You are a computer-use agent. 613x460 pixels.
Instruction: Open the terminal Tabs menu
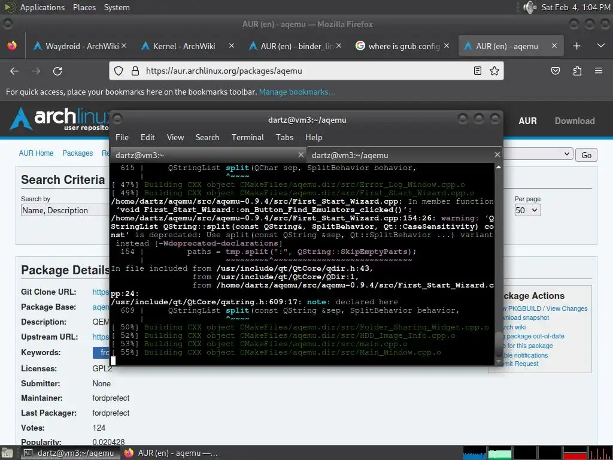pos(284,137)
